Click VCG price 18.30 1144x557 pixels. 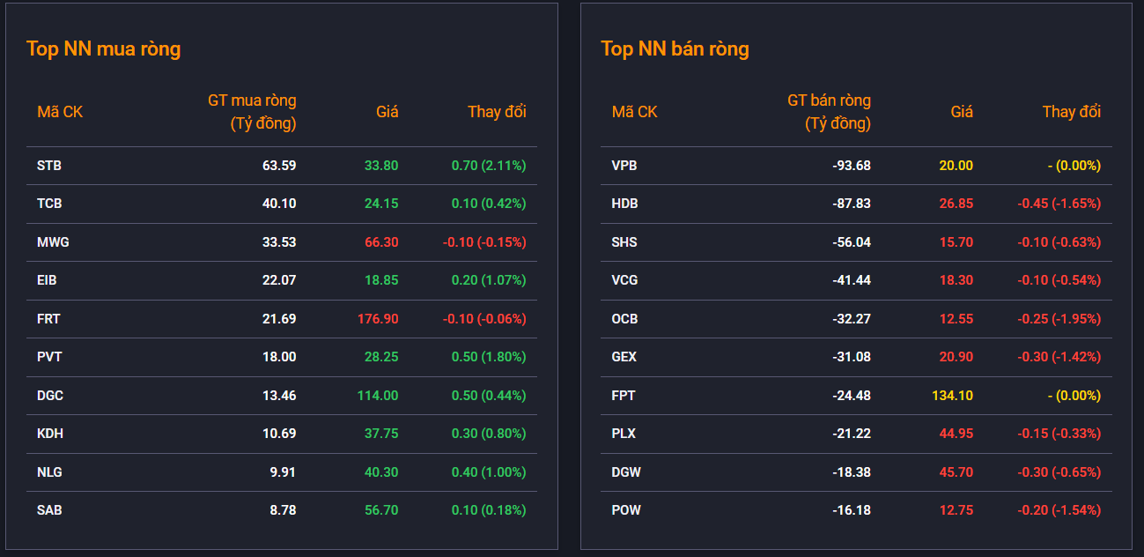tap(956, 280)
